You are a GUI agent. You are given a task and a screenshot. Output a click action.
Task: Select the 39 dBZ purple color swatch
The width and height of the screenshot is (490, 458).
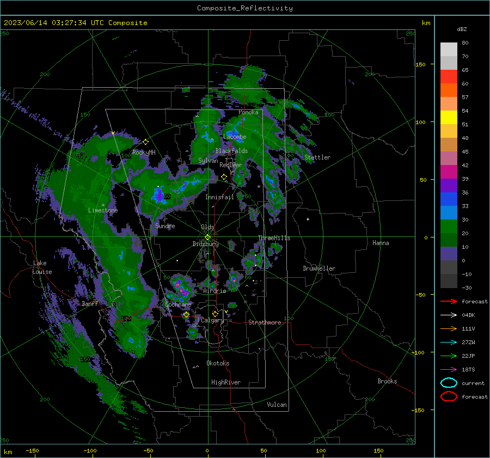pyautogui.click(x=449, y=185)
